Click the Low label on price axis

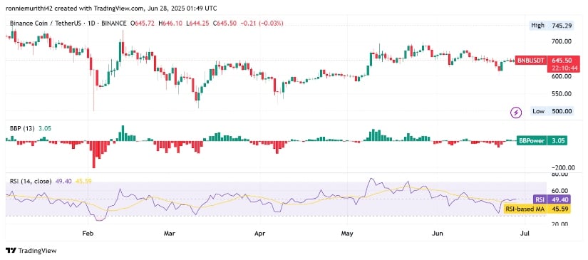539,111
